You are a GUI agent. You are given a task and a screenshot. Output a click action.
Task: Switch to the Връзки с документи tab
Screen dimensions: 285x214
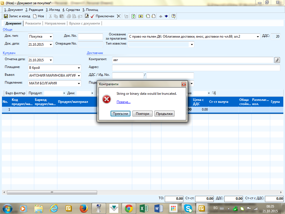(x=85, y=23)
